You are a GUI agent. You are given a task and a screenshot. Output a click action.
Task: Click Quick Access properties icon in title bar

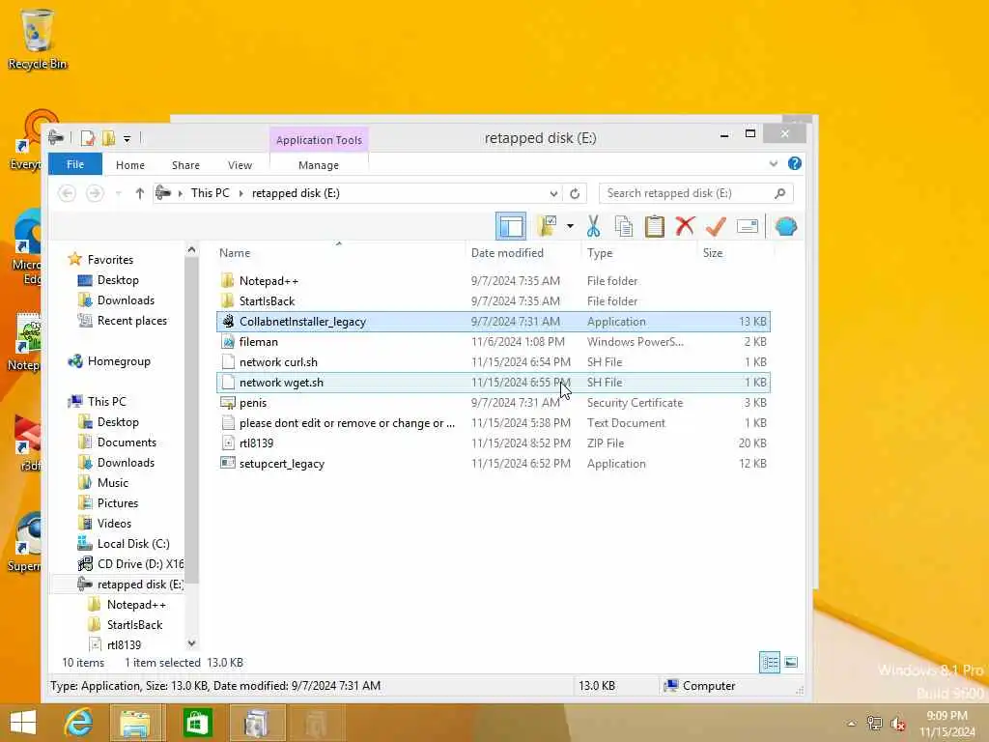88,137
